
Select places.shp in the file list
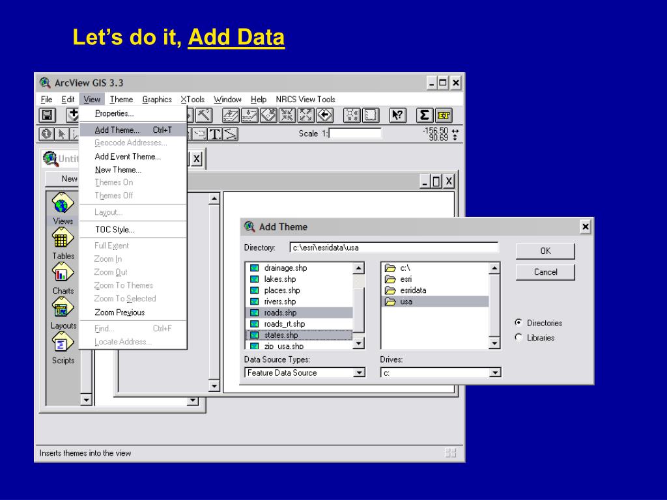coord(300,290)
